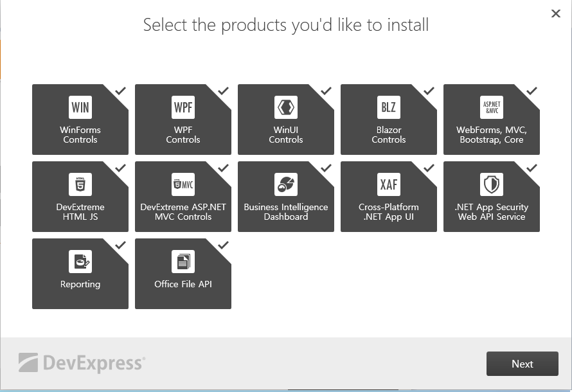572x392 pixels.
Task: Click 'DevExtreme ASP.NET MVC Controls' label
Action: coord(183,212)
